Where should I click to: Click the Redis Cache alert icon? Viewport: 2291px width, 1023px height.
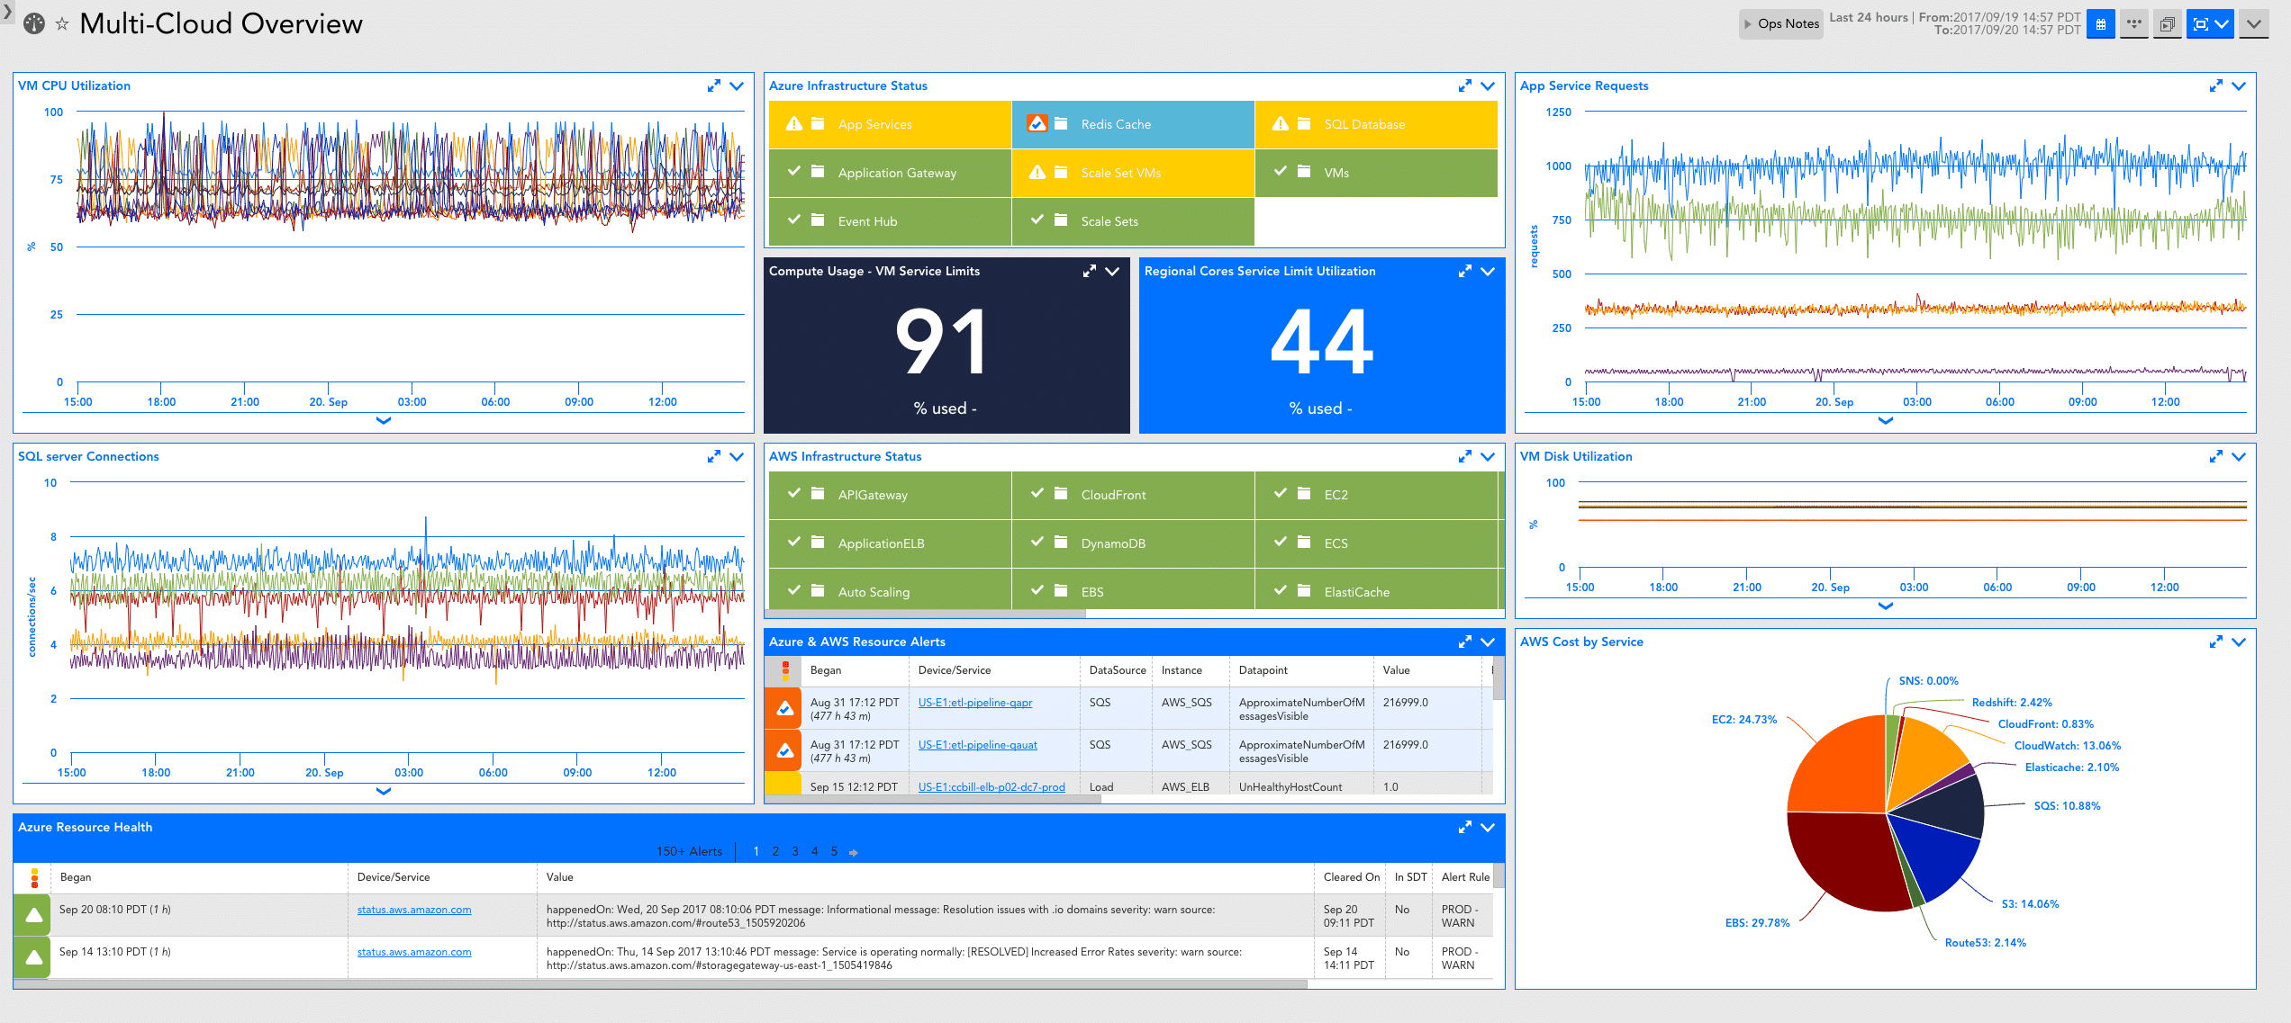[x=1038, y=123]
